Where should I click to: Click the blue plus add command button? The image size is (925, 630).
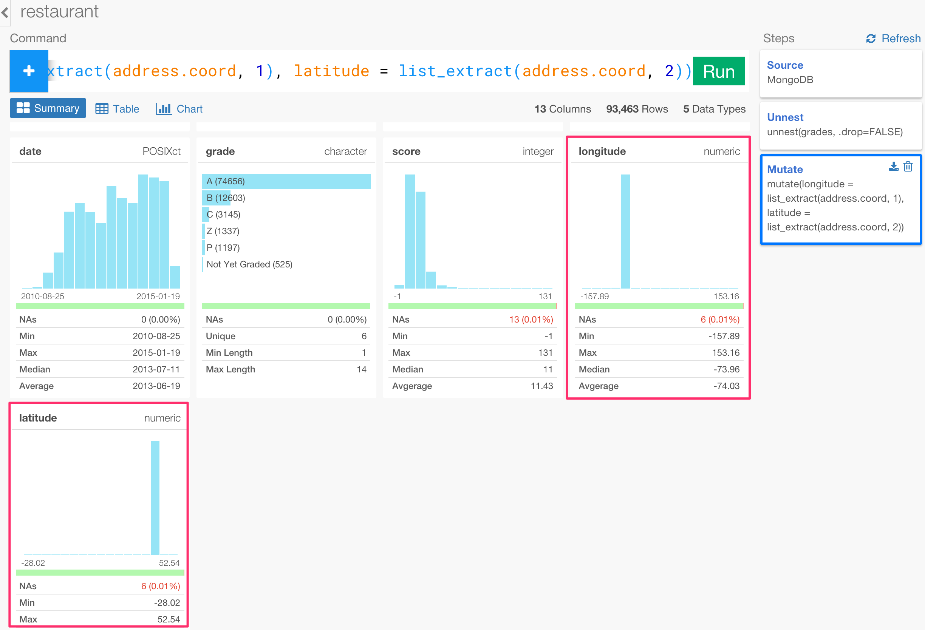click(29, 71)
